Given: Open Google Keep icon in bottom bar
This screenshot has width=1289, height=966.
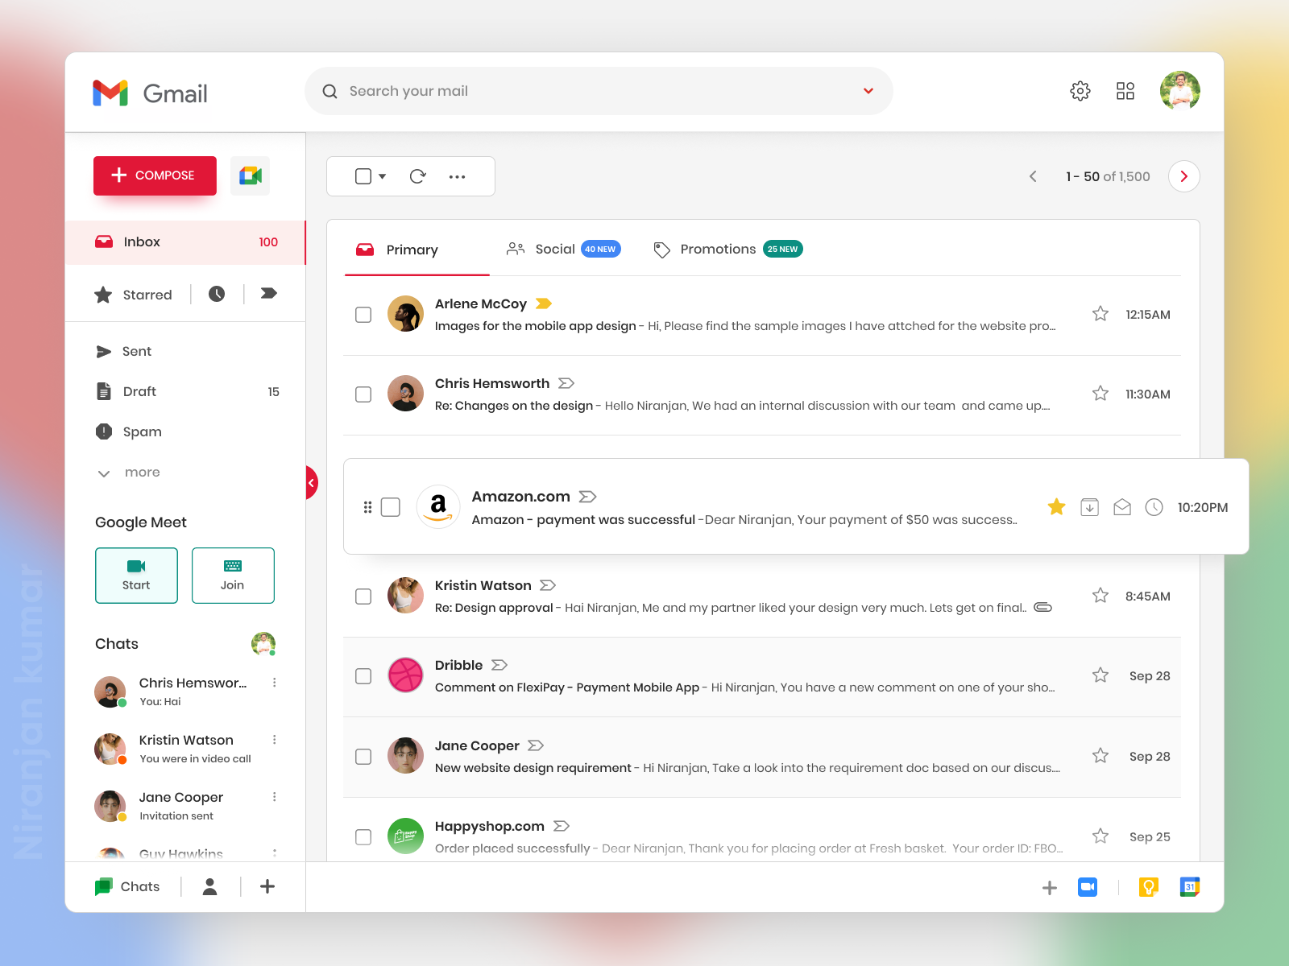Looking at the screenshot, I should pyautogui.click(x=1149, y=887).
